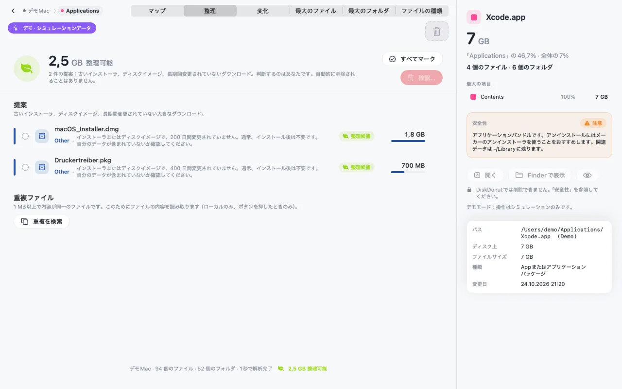622x389 pixels.
Task: Click the green leaf icon in status bar
Action: pos(281,369)
